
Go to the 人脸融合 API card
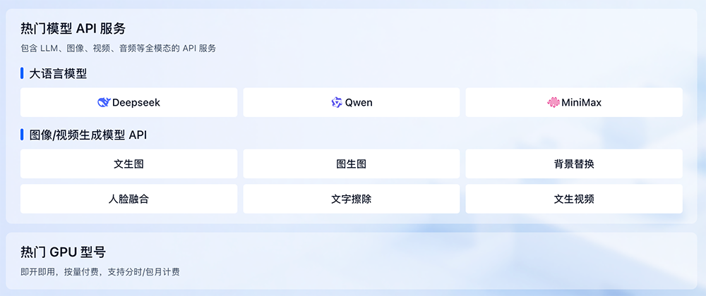tap(129, 199)
